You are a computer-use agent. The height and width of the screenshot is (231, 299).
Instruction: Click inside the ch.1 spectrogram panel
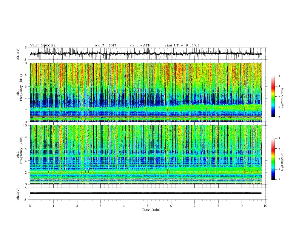tap(146, 92)
